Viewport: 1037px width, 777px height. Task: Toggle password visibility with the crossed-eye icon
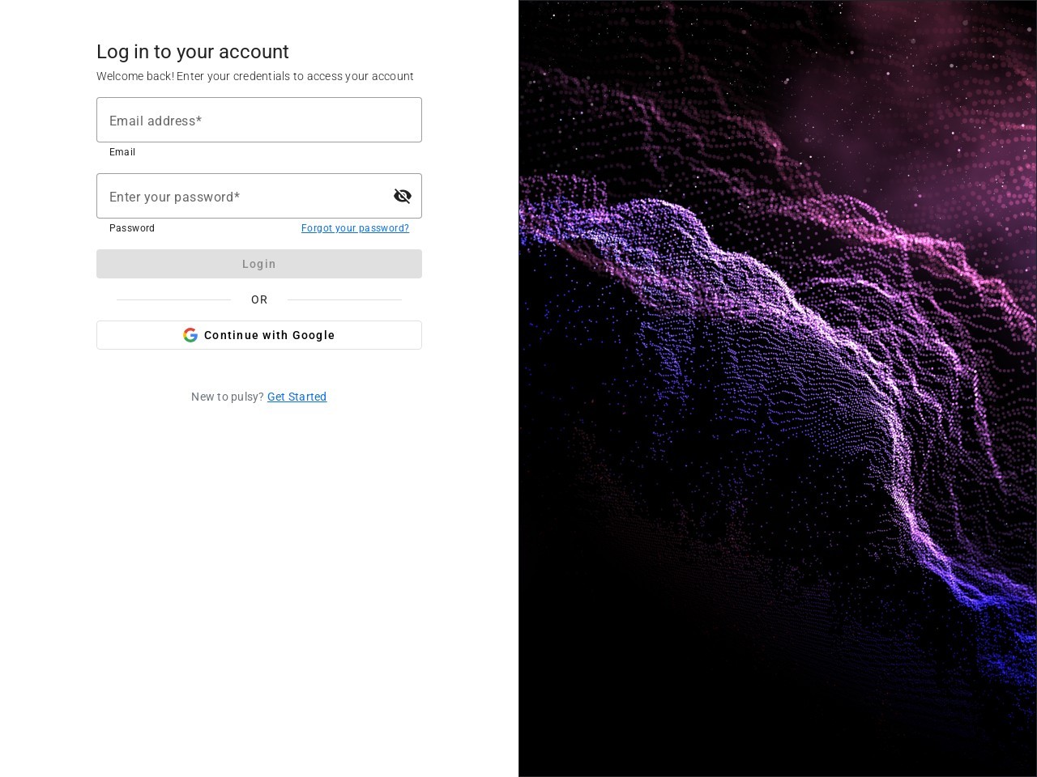pyautogui.click(x=403, y=196)
